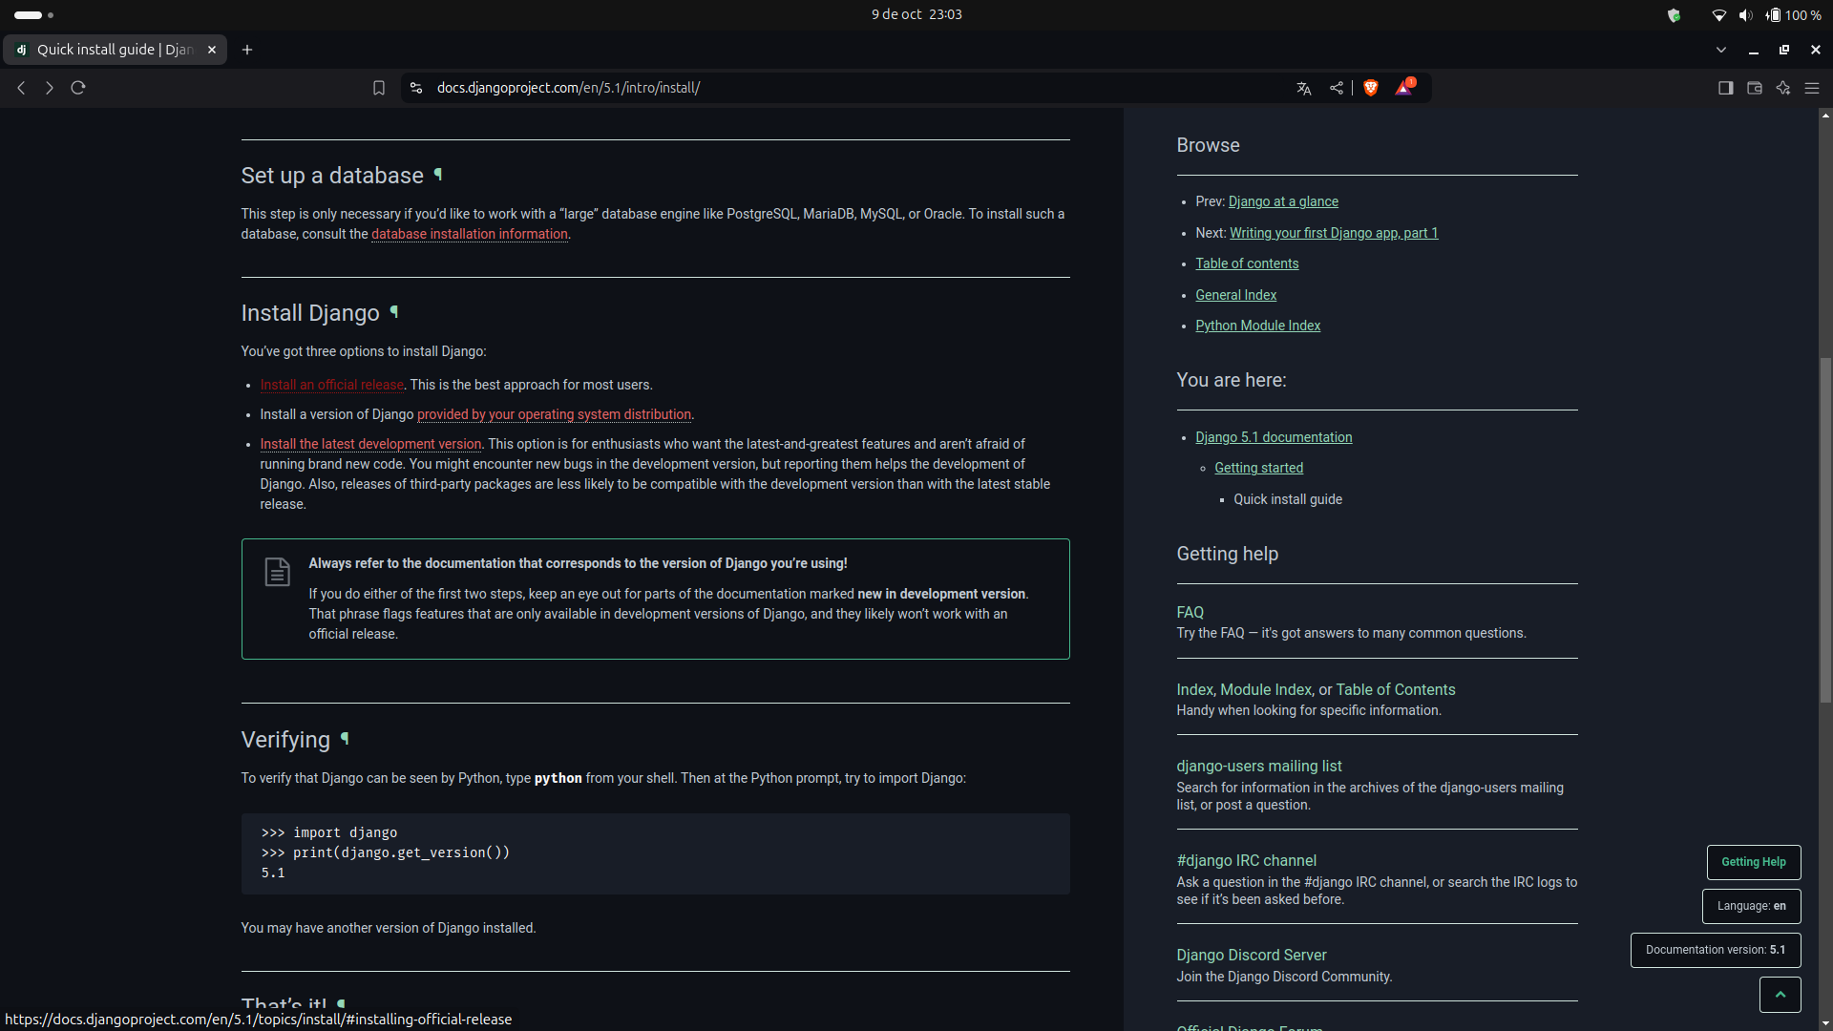Open Django Discord Server link
The image size is (1833, 1031).
1251,955
